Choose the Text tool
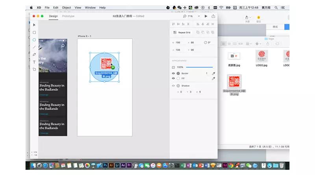Viewport: 315px width, 175px height. pos(34,62)
